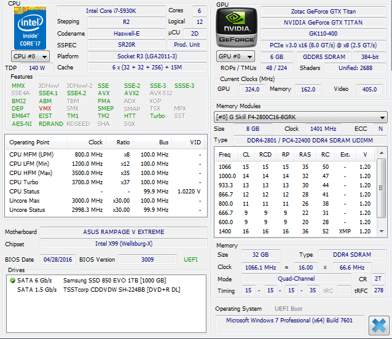Click the NVIDIA GeForce logo
This screenshot has width=392, height=339.
point(237,28)
